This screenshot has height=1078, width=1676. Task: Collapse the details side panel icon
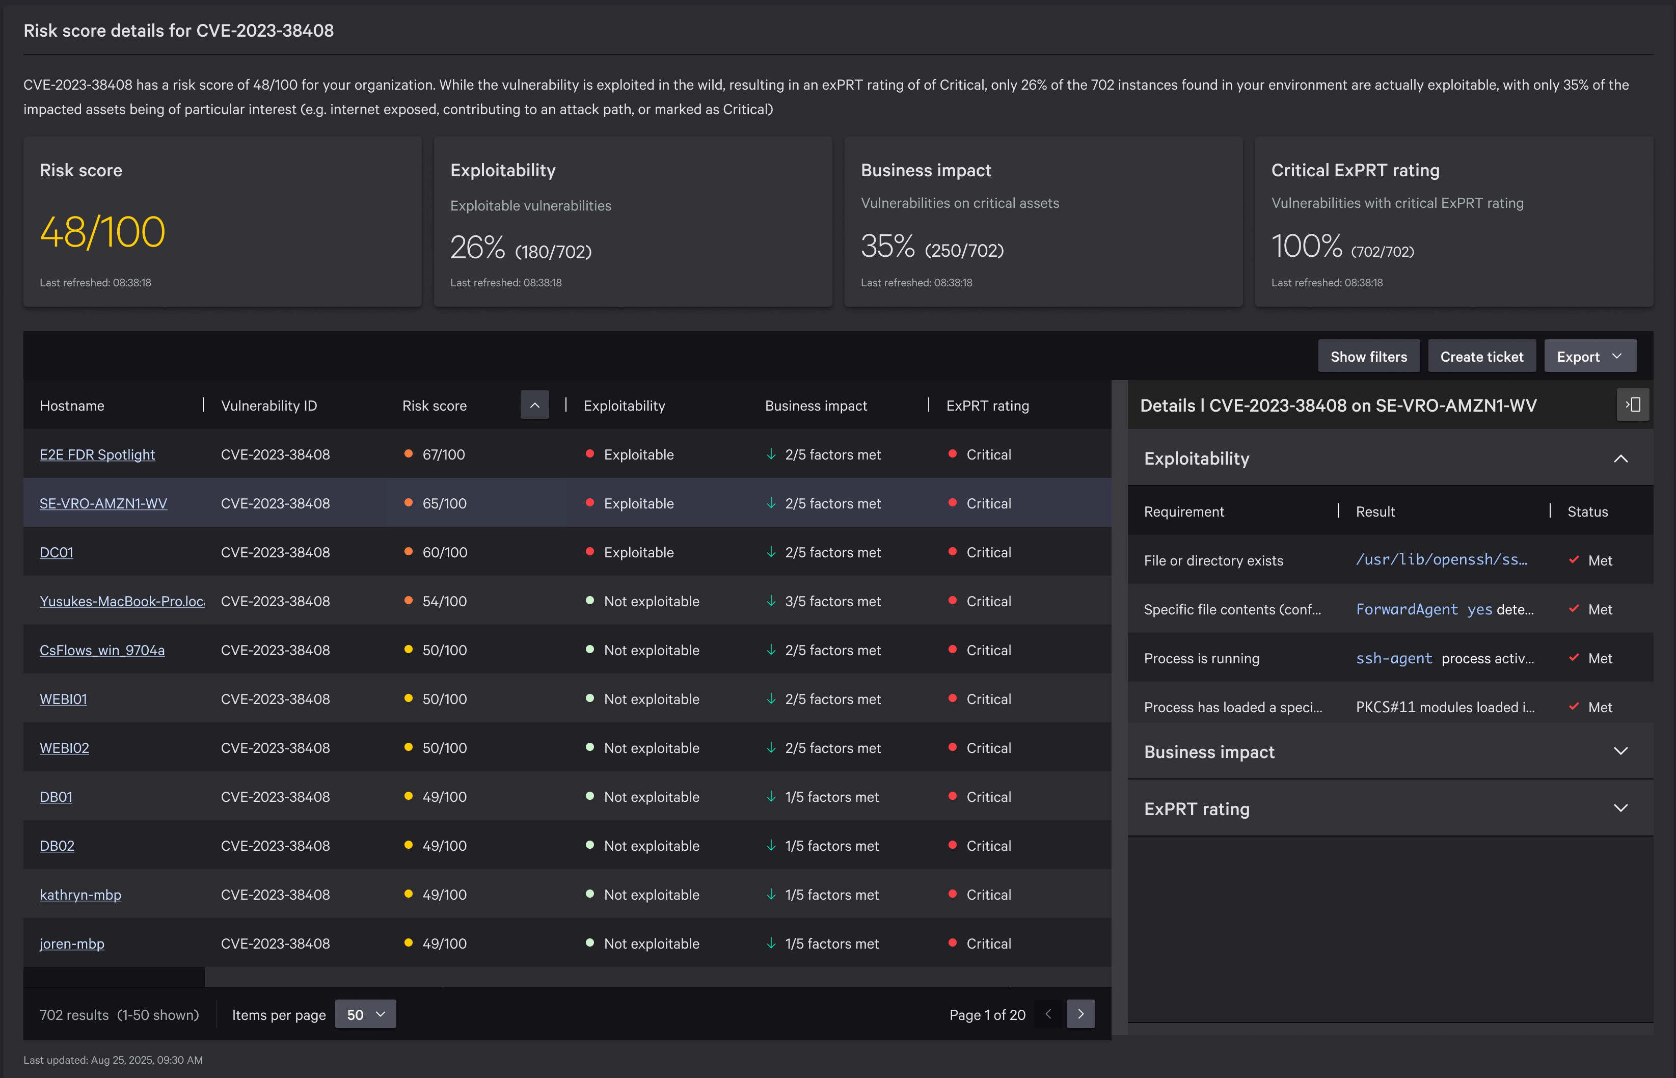tap(1633, 406)
